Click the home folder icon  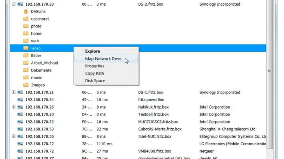click(26, 34)
